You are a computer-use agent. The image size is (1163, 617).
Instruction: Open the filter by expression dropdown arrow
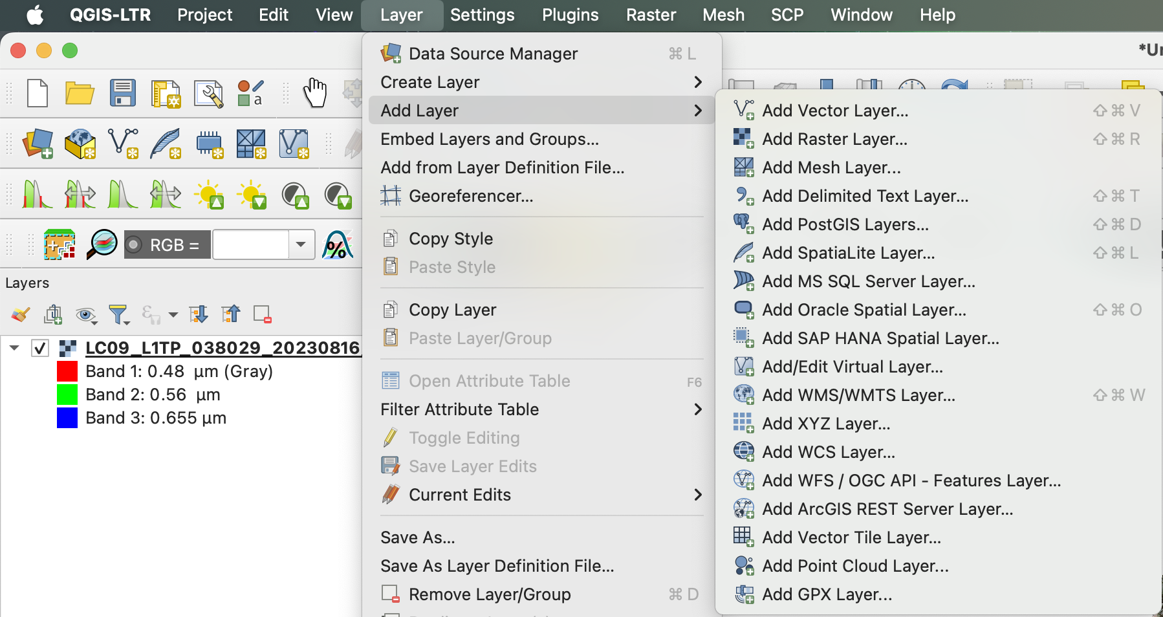tap(173, 315)
